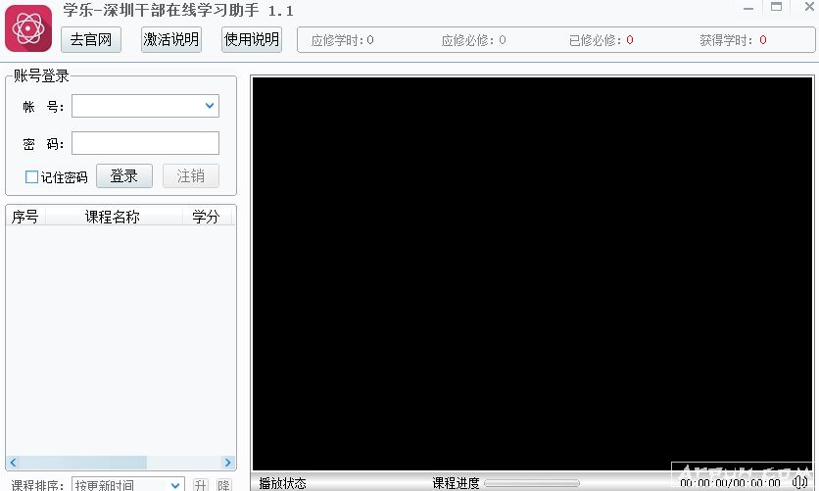Click the pink atom app logo
819x491 pixels.
click(x=28, y=28)
